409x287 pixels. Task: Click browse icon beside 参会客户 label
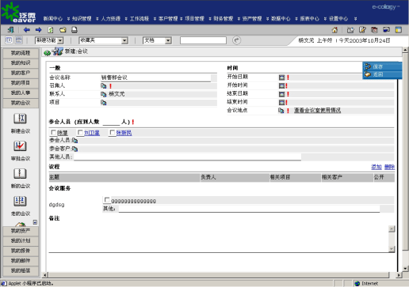(x=75, y=149)
